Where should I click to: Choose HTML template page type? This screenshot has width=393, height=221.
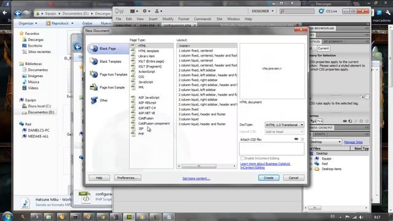(149, 51)
